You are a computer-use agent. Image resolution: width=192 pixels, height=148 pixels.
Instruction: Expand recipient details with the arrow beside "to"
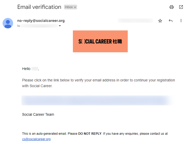[x=60, y=26]
